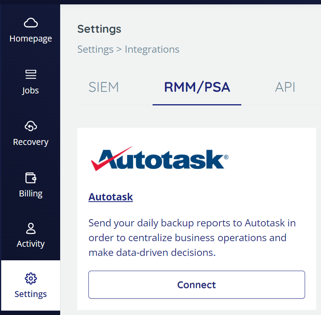Click the Activity person icon
The width and height of the screenshot is (321, 315).
point(31,228)
